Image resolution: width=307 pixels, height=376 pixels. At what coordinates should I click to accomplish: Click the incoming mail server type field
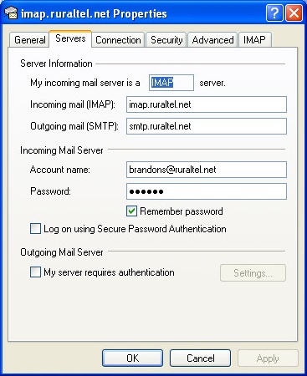[x=171, y=83]
